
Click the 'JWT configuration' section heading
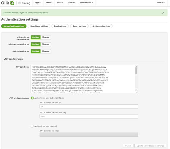[13, 59]
